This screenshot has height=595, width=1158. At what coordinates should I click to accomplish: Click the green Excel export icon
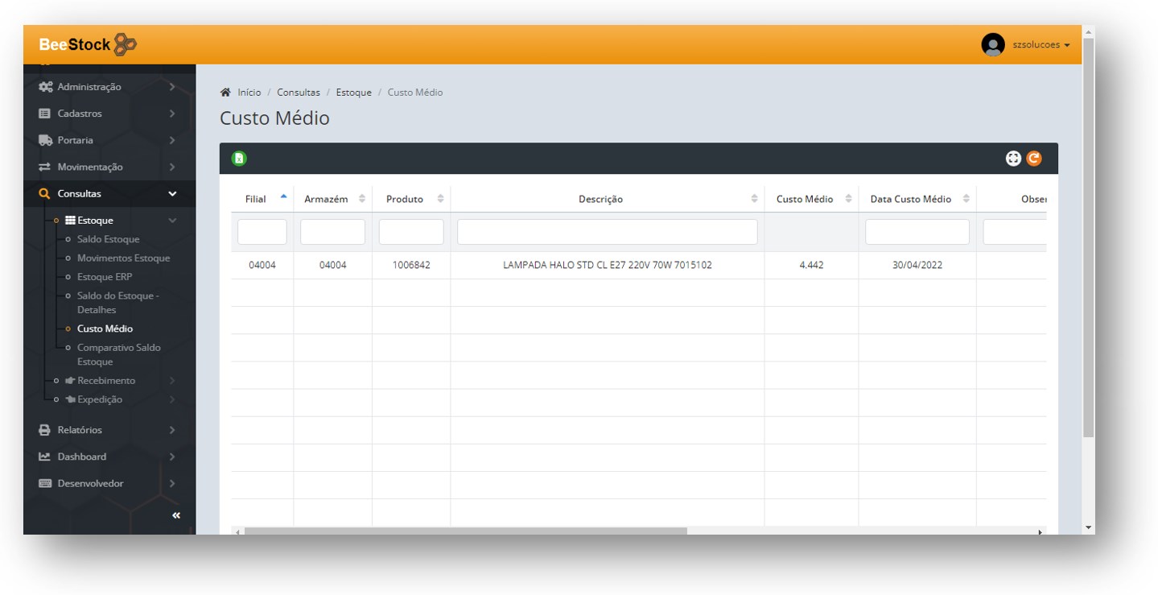239,159
